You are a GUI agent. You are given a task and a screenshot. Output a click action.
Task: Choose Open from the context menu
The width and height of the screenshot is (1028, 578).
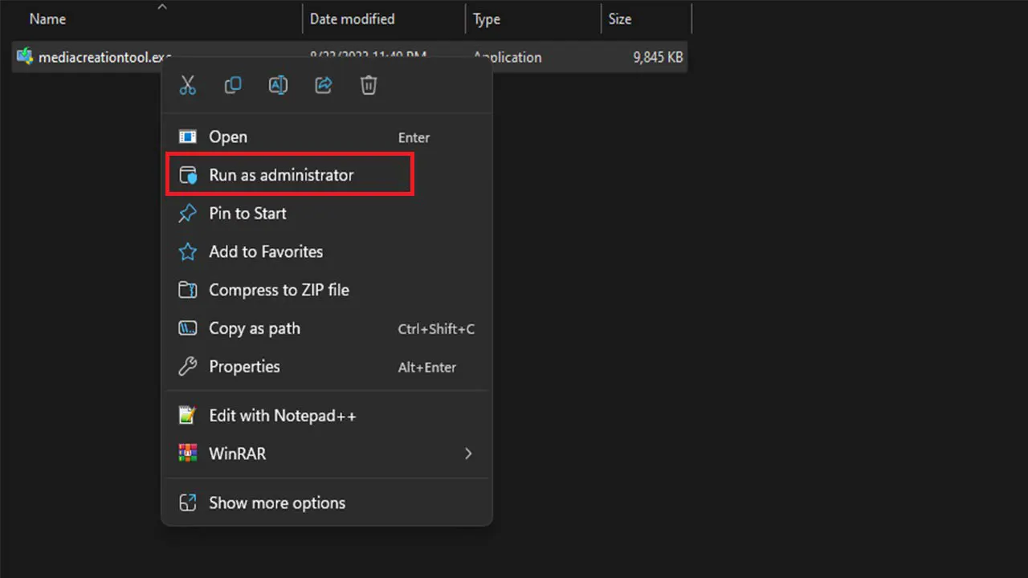point(228,137)
